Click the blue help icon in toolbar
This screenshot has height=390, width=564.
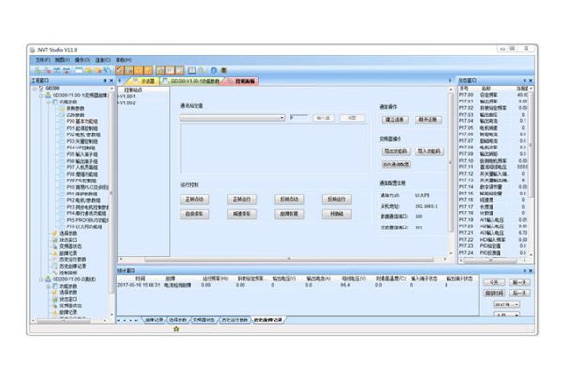coord(212,70)
